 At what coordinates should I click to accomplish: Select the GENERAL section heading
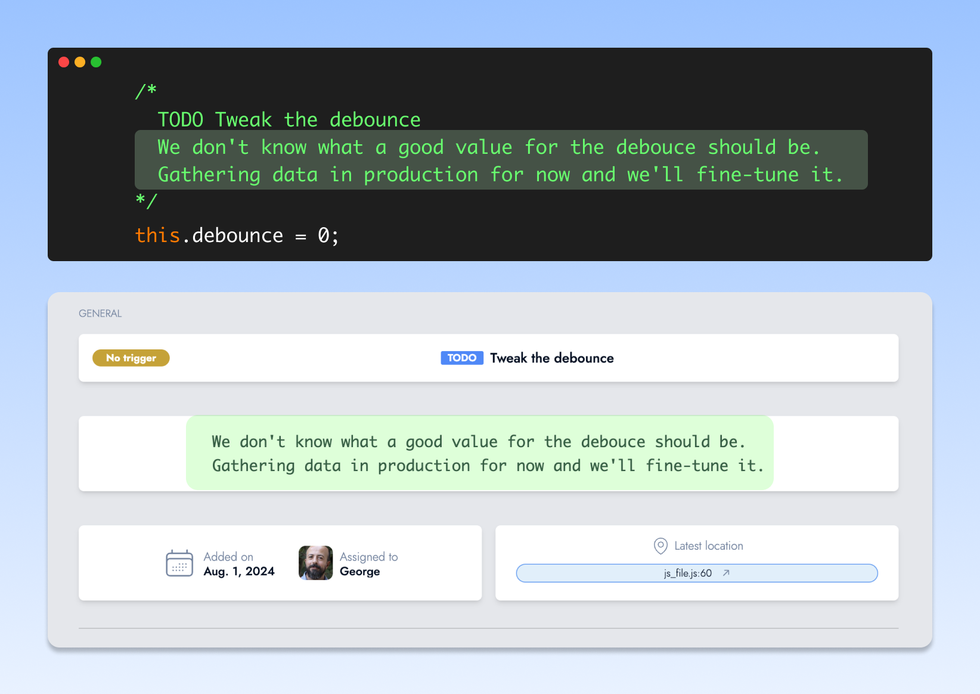point(100,314)
